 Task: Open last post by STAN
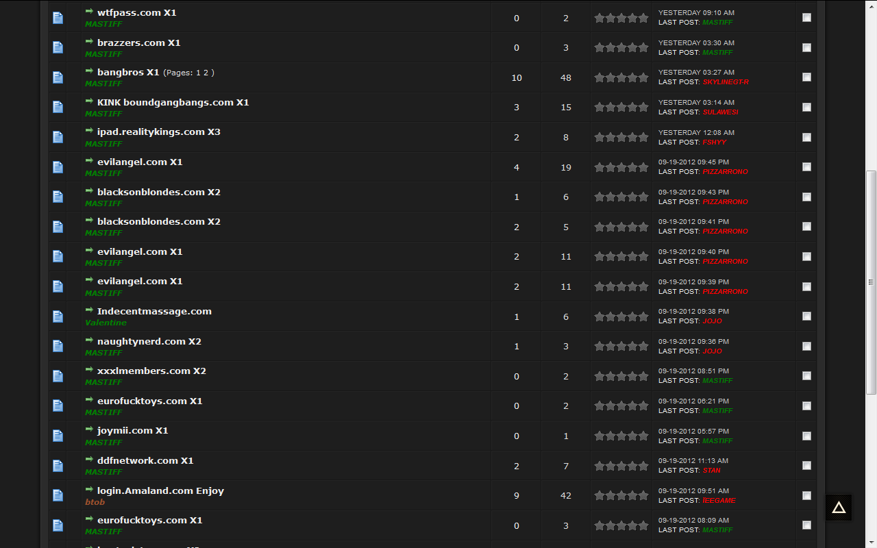(x=711, y=470)
